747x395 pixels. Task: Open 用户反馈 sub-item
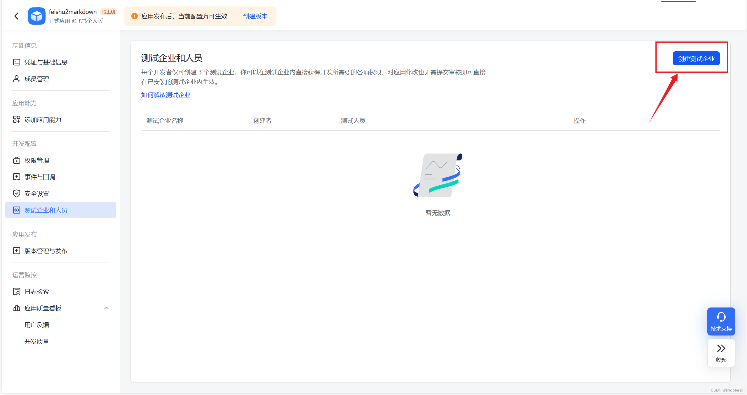37,325
